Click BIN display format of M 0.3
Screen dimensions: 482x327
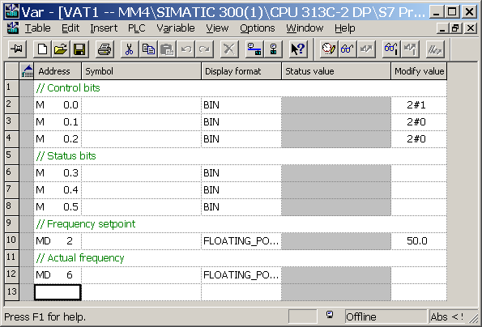[x=241, y=173]
